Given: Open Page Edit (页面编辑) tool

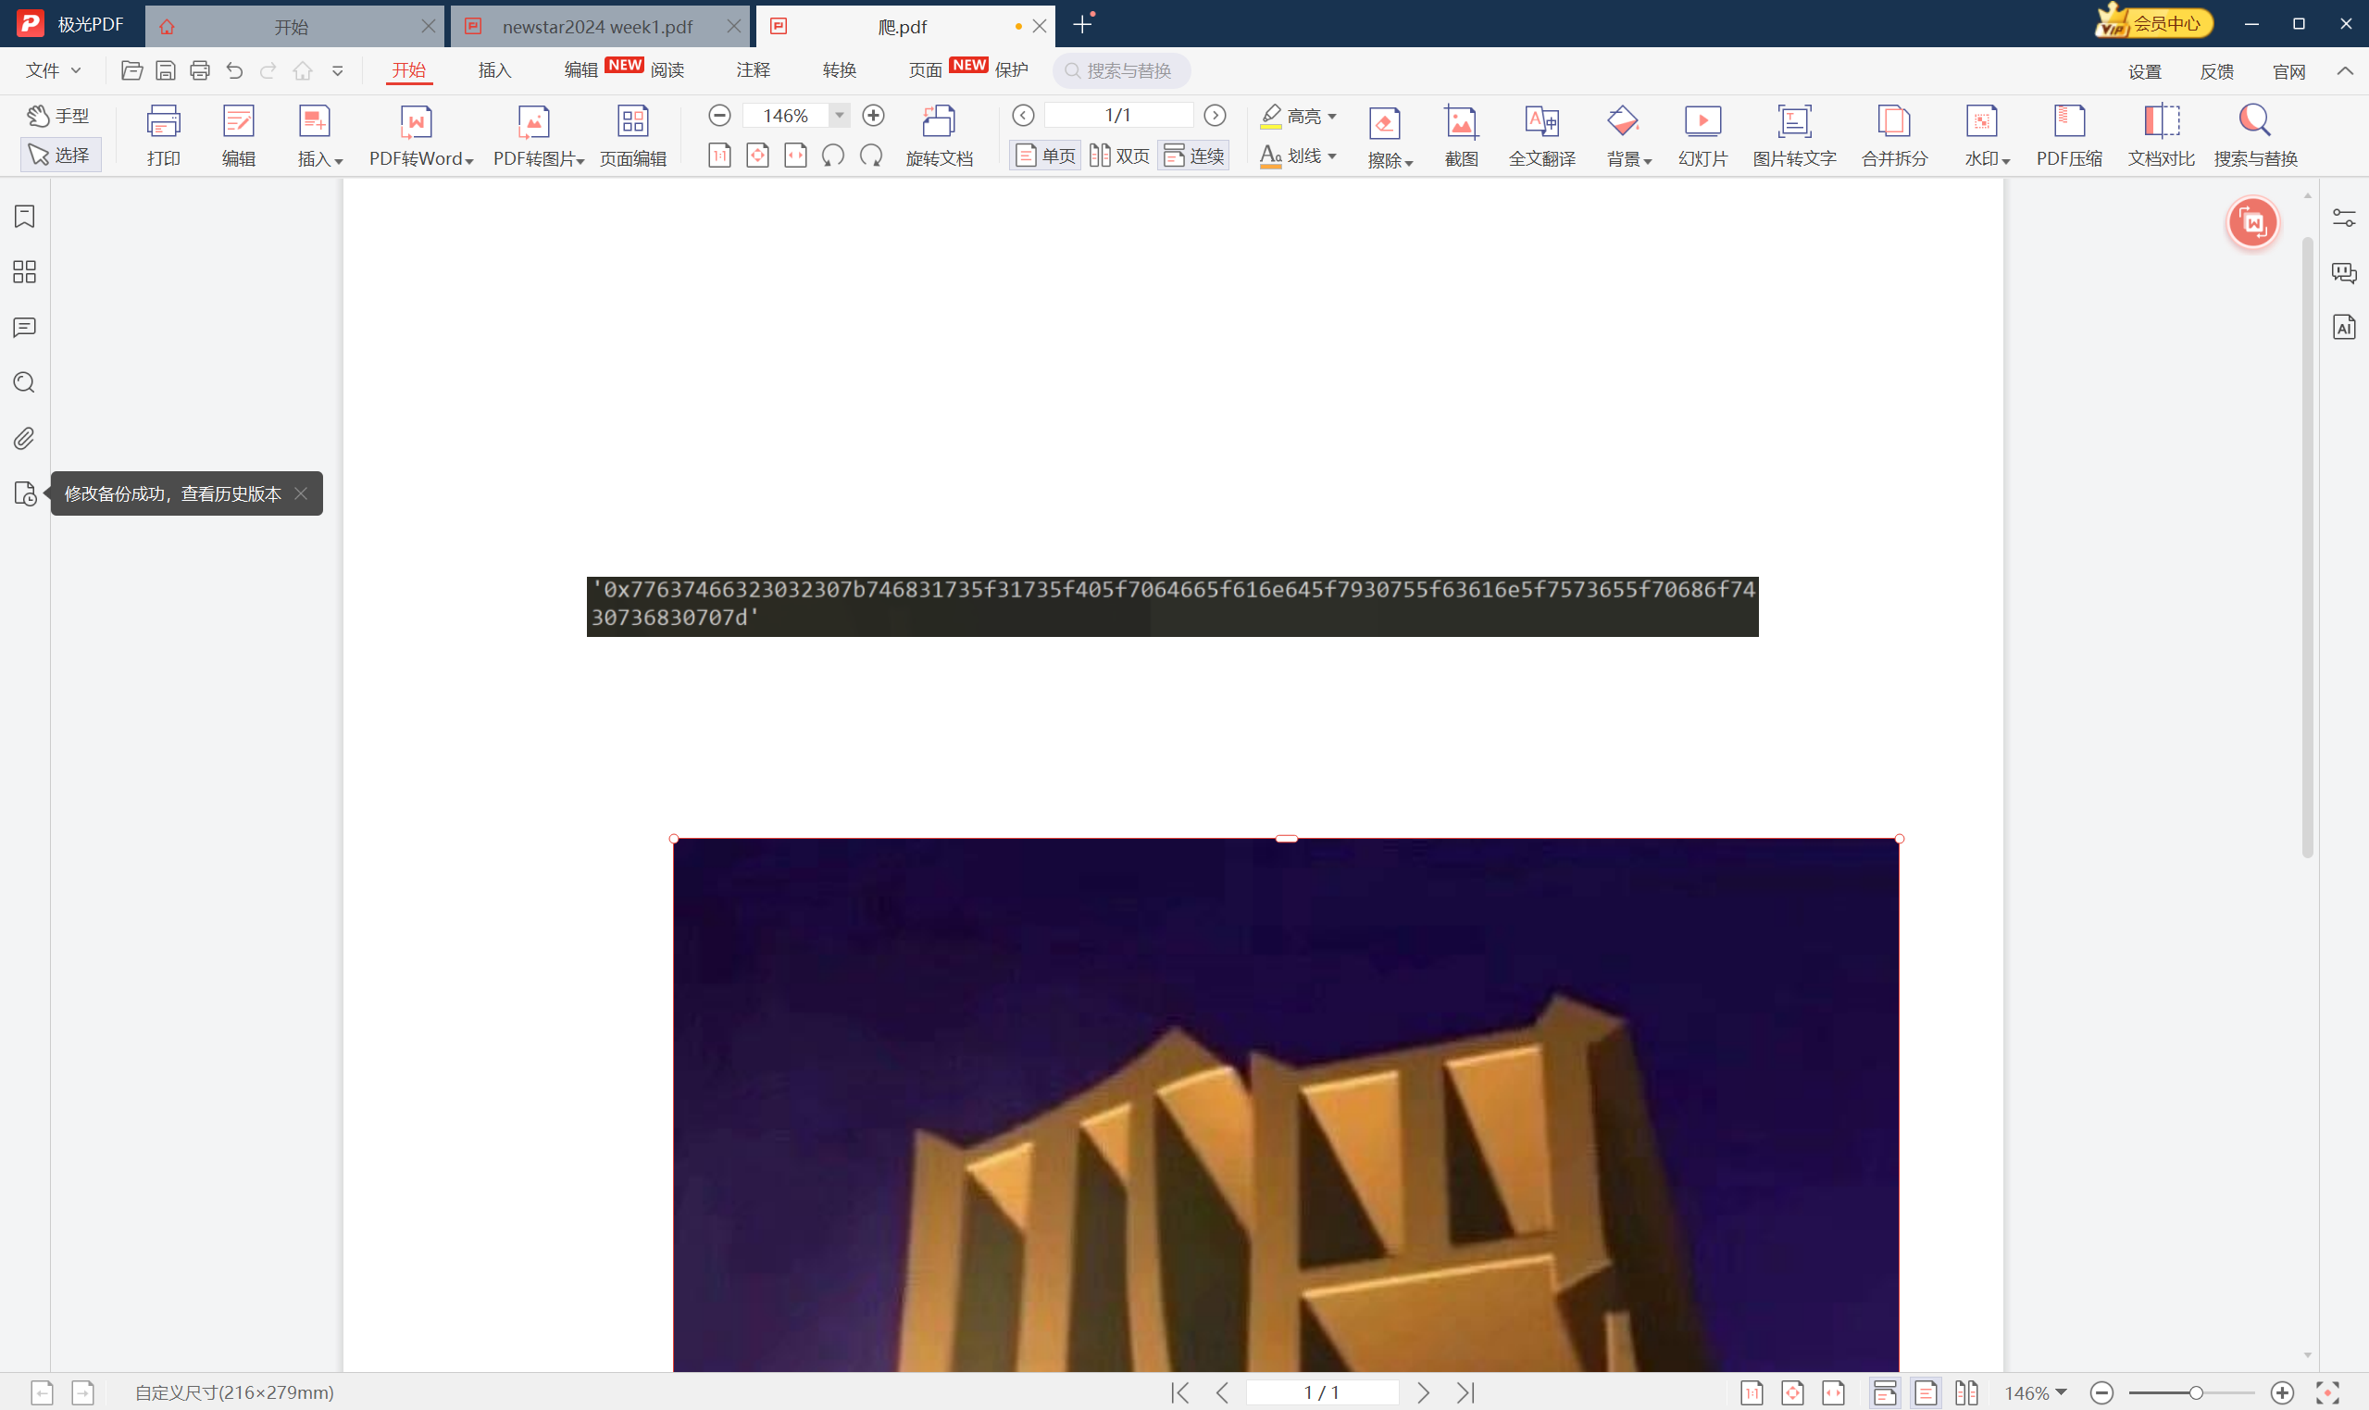Looking at the screenshot, I should click(x=632, y=136).
